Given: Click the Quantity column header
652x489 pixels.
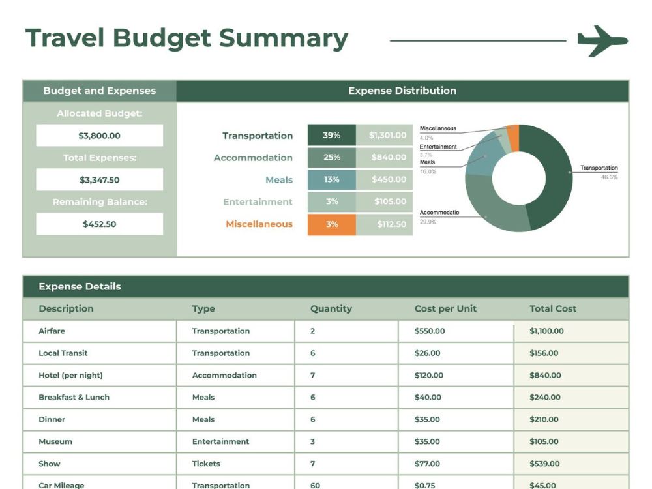Looking at the screenshot, I should coord(331,308).
